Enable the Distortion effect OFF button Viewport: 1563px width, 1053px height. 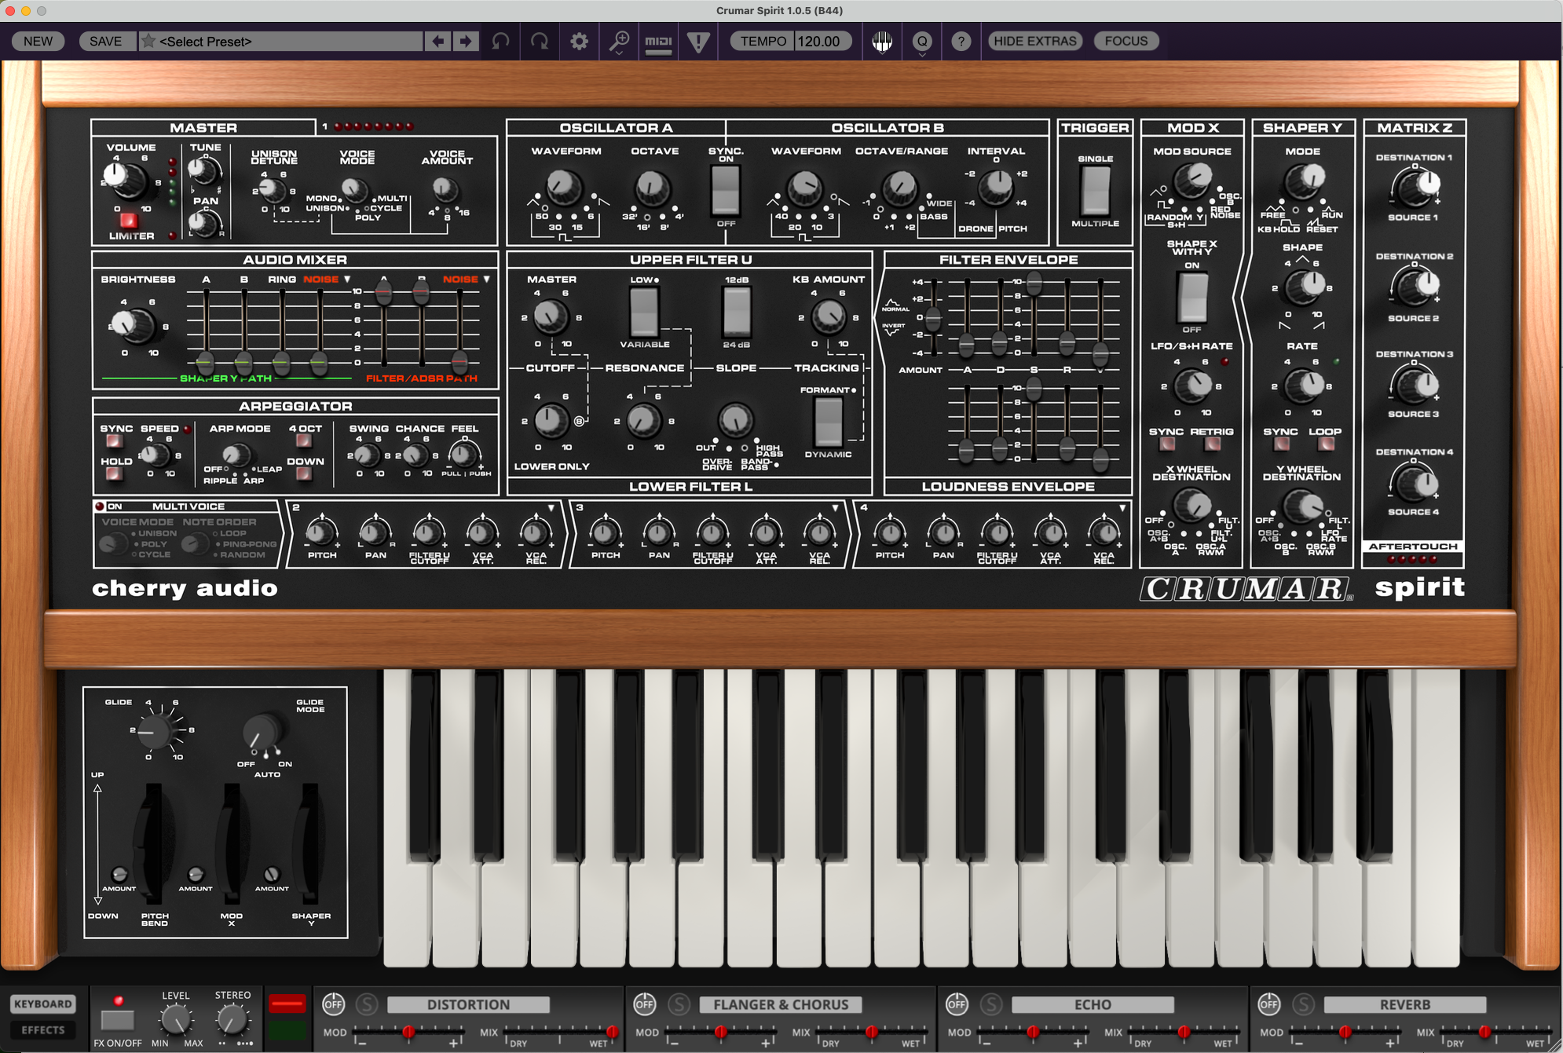pos(333,1004)
